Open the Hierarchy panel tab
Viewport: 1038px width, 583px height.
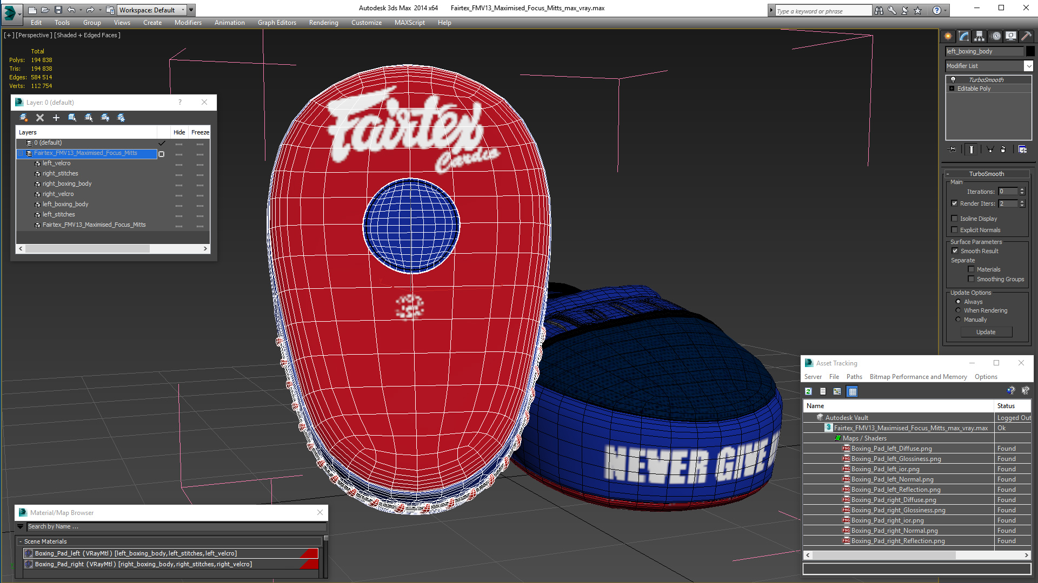[x=979, y=36]
